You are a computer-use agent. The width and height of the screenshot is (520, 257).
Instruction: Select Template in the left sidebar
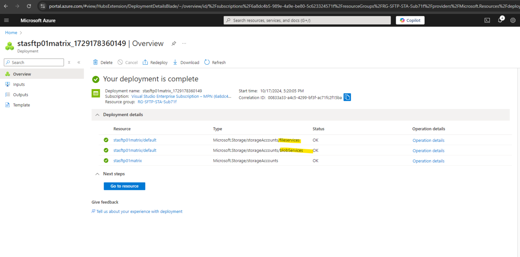pyautogui.click(x=21, y=105)
